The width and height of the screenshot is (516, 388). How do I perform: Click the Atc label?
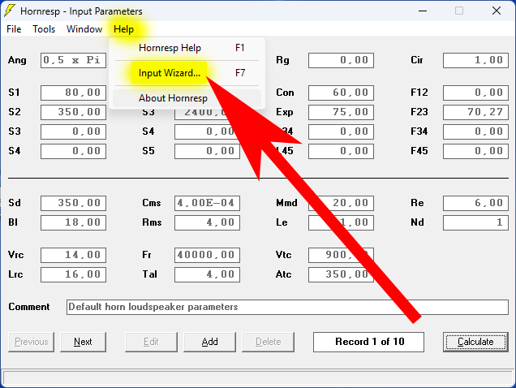[x=284, y=274]
